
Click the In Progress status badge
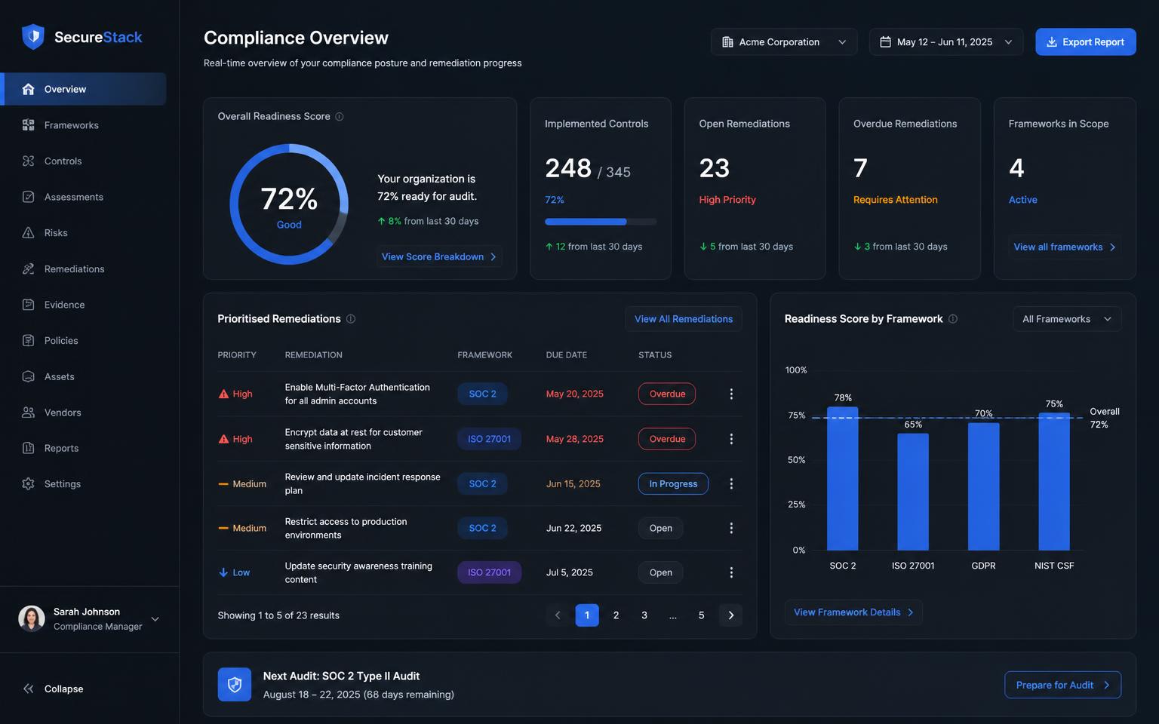673,483
